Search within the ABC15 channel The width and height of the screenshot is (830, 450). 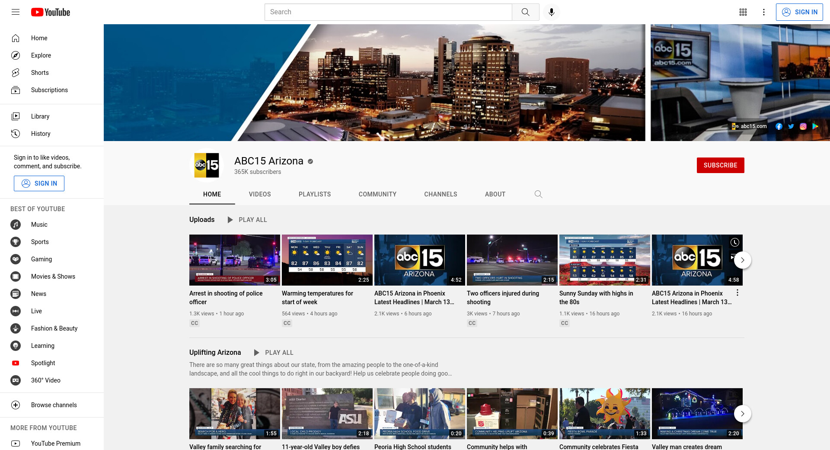pos(538,194)
